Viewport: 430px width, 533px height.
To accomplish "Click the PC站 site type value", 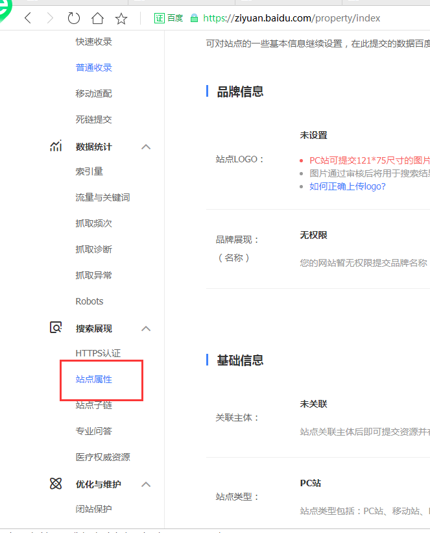I will [311, 483].
